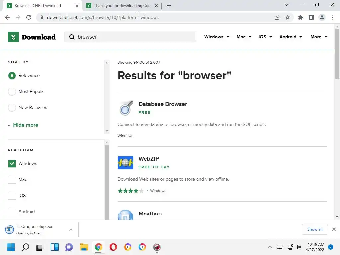Open the Widgets taskbar icon
The image size is (340, 255).
(x=55, y=247)
